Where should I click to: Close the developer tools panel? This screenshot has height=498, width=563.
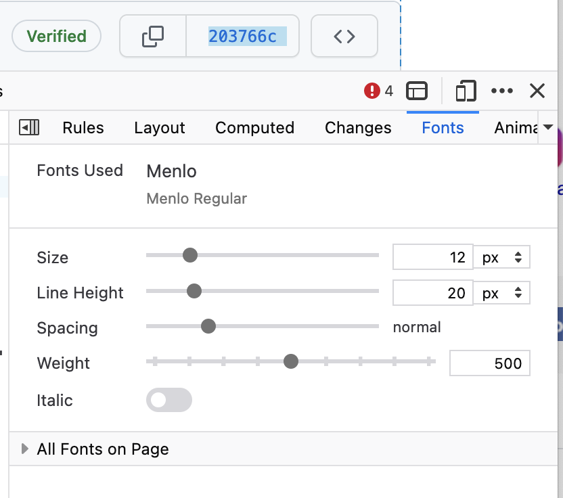pos(537,91)
